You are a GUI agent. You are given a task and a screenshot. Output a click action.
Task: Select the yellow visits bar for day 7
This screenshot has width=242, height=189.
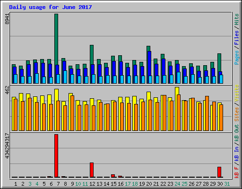coord(56,95)
